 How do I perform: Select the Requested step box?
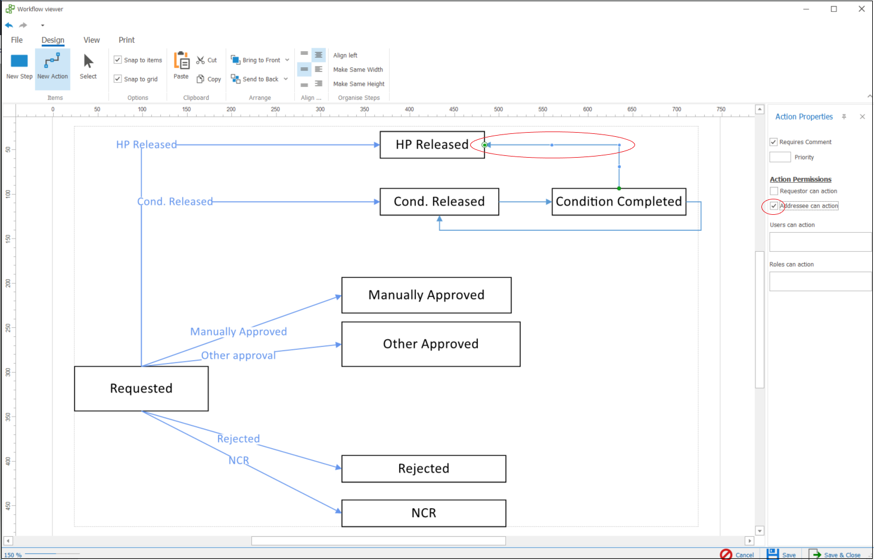(141, 389)
